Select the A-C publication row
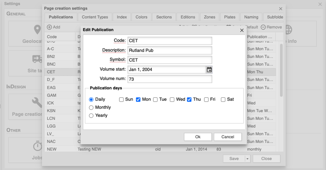Image resolution: width=326 pixels, height=170 pixels. [x=160, y=49]
